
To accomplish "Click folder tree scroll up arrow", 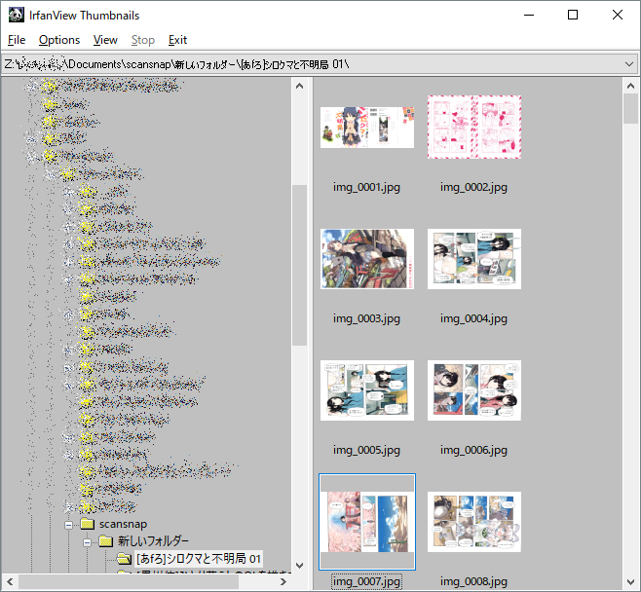I will click(300, 87).
